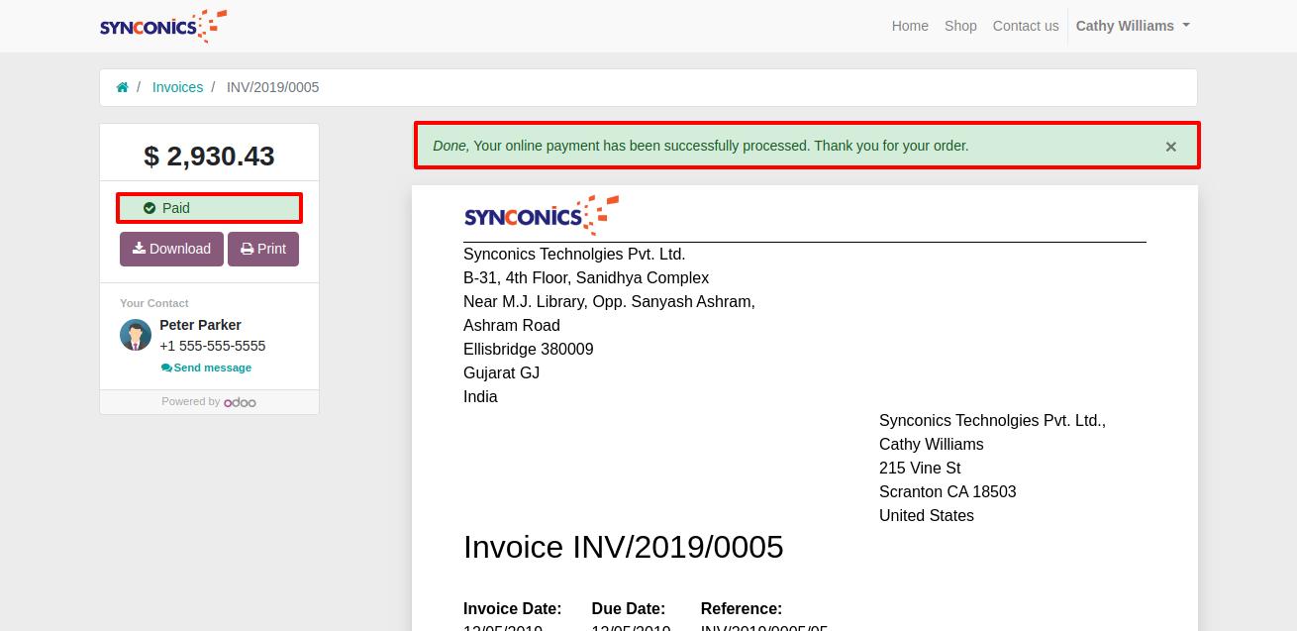
Task: Click Peter Parker's avatar picture
Action: (x=136, y=335)
